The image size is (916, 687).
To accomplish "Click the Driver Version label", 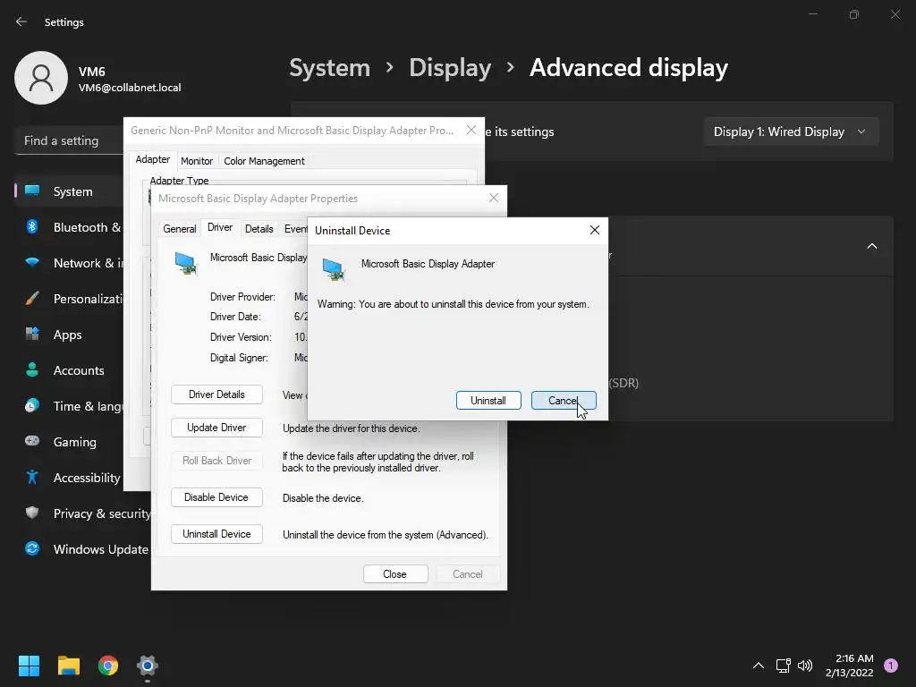I will [x=241, y=337].
